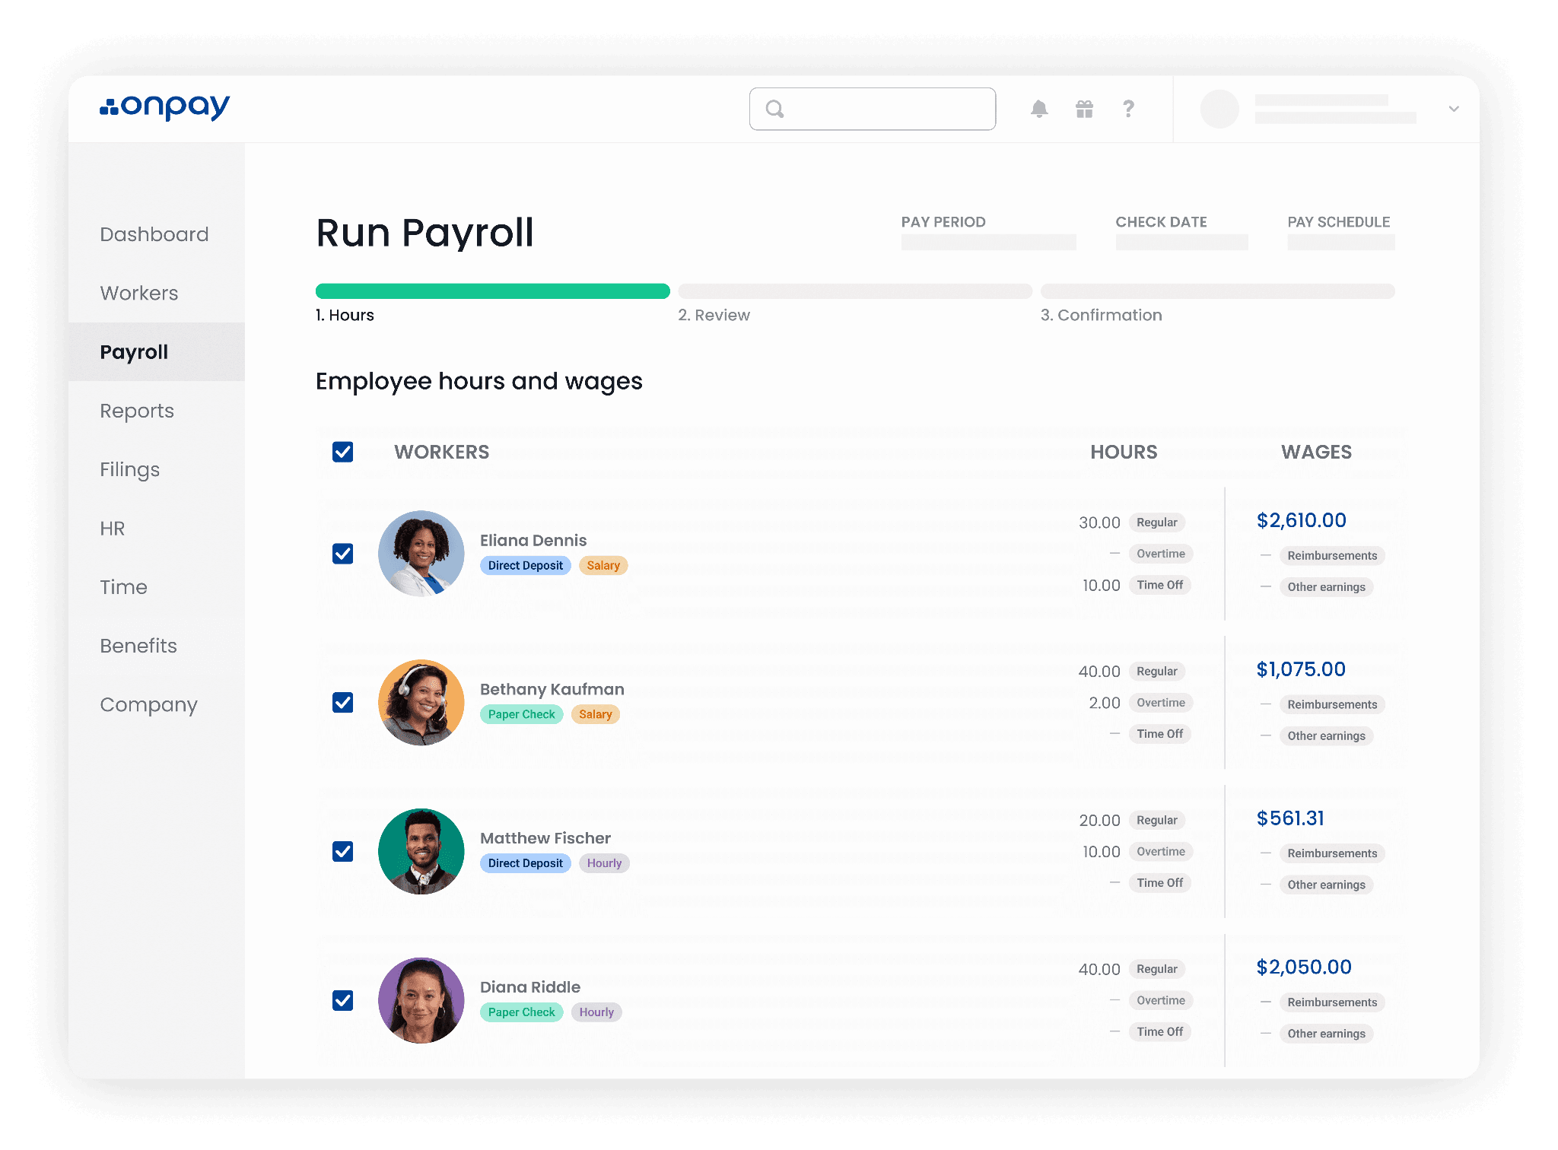This screenshot has width=1558, height=1150.
Task: Click the PAY PERIOD header field
Action: (988, 243)
